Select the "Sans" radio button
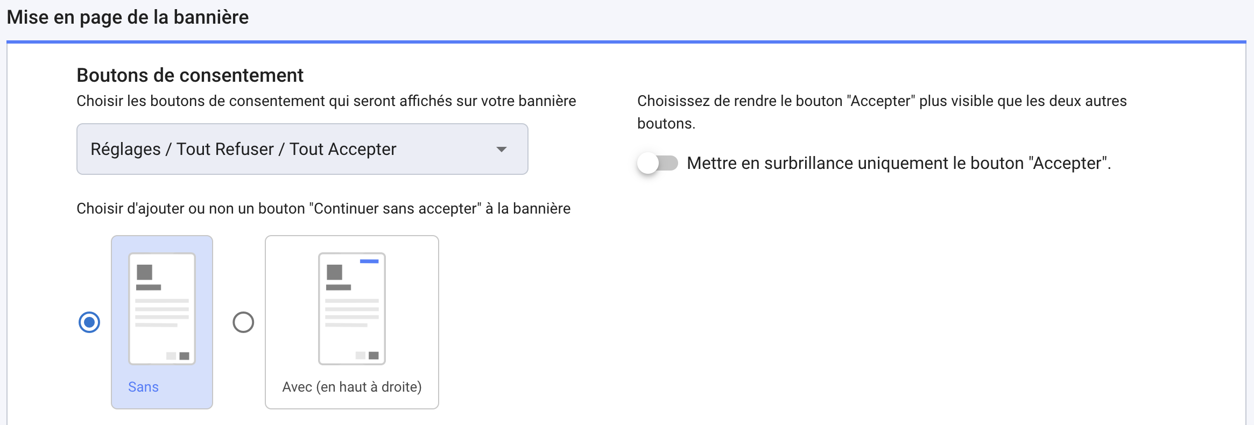 pyautogui.click(x=89, y=322)
